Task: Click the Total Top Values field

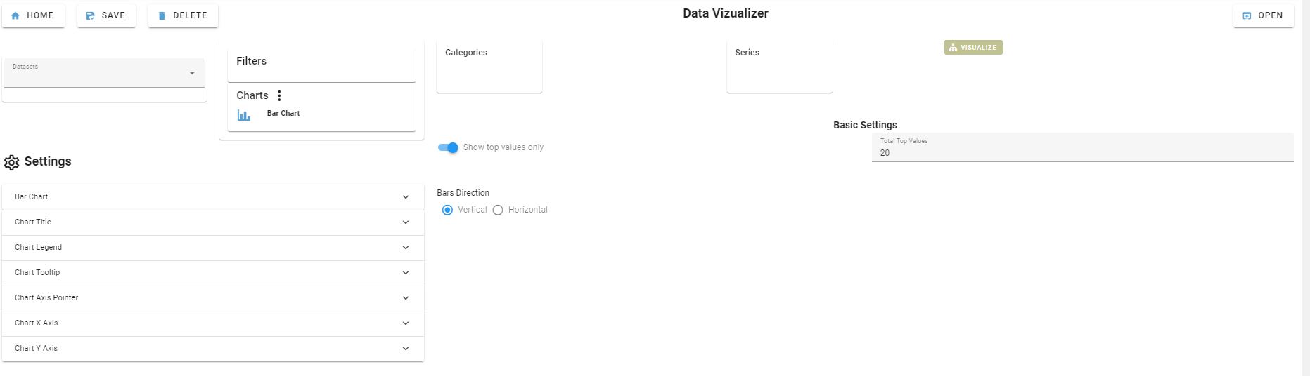Action: 1083,147
